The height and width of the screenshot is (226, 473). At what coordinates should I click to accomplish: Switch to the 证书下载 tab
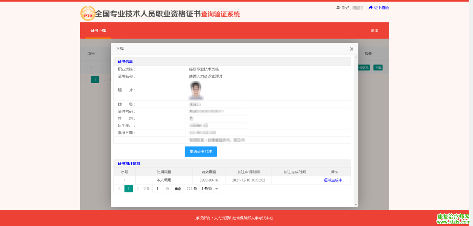[98, 31]
